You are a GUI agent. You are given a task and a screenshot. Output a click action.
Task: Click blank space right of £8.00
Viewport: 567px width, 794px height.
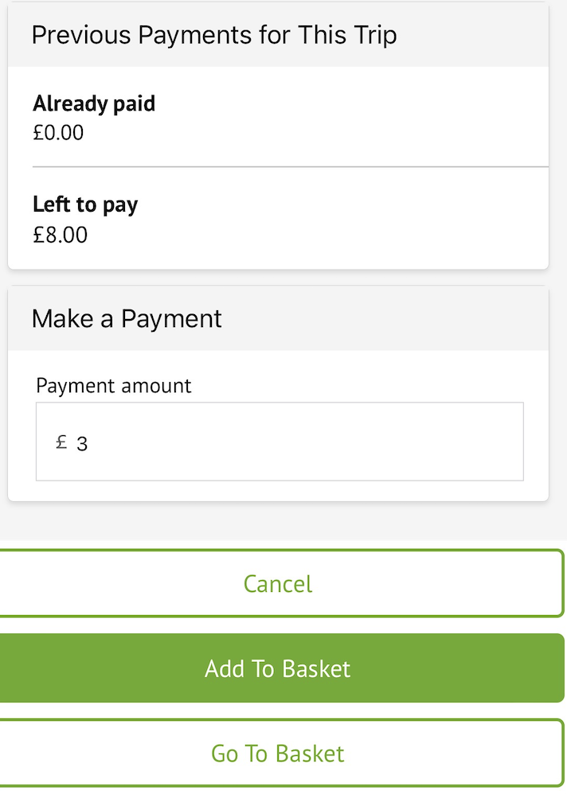tap(319, 235)
